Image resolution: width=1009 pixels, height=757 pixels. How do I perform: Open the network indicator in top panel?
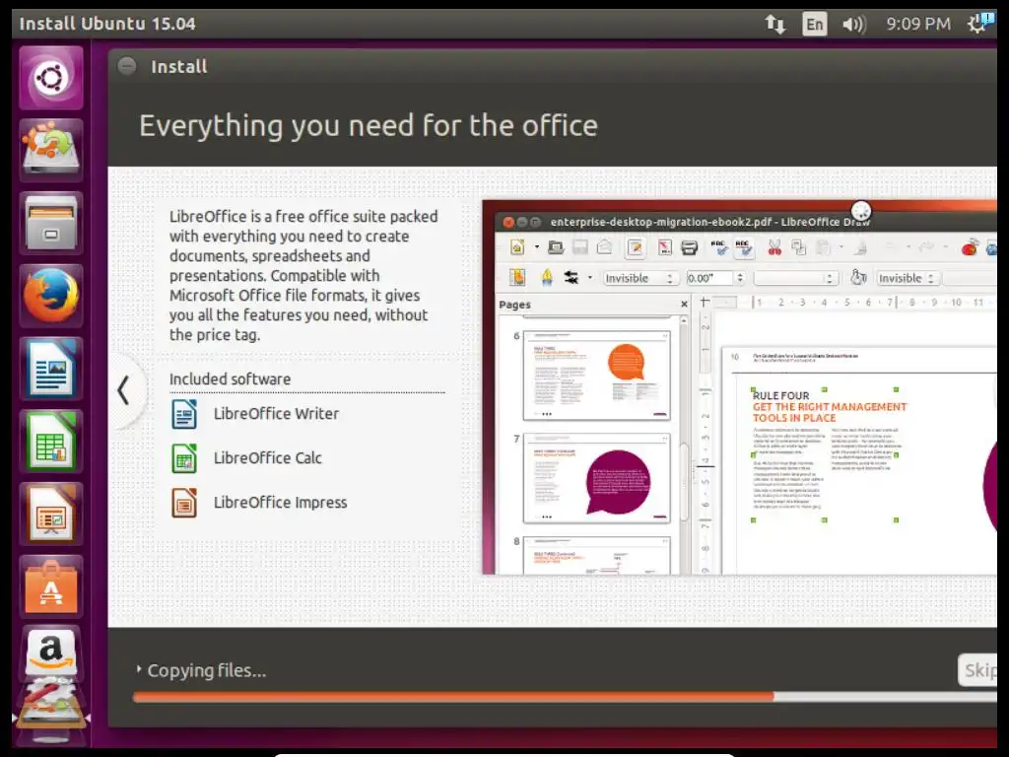(775, 25)
